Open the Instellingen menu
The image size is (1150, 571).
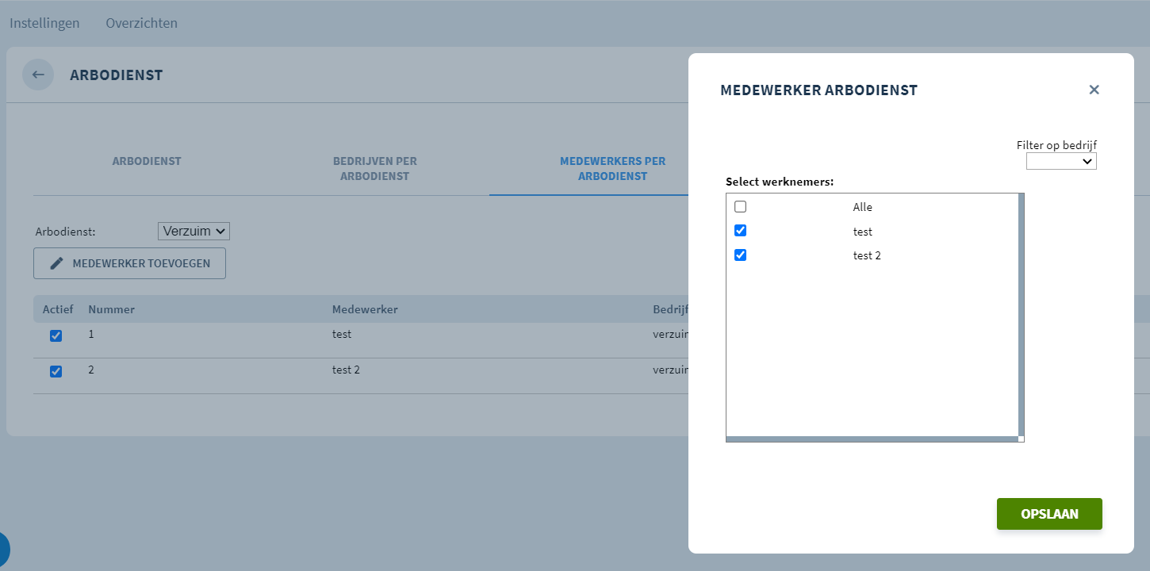[44, 23]
